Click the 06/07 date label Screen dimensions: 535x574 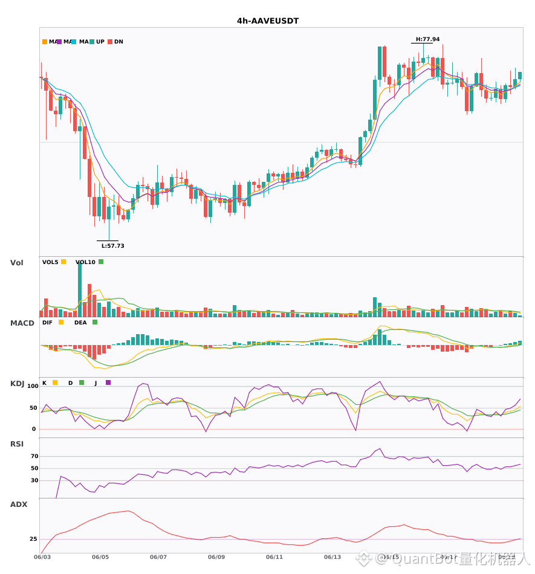(158, 557)
